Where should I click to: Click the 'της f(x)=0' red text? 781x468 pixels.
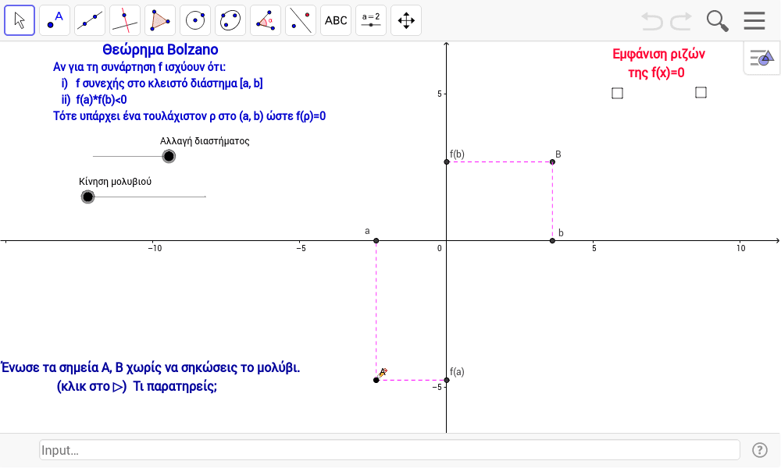click(x=656, y=73)
